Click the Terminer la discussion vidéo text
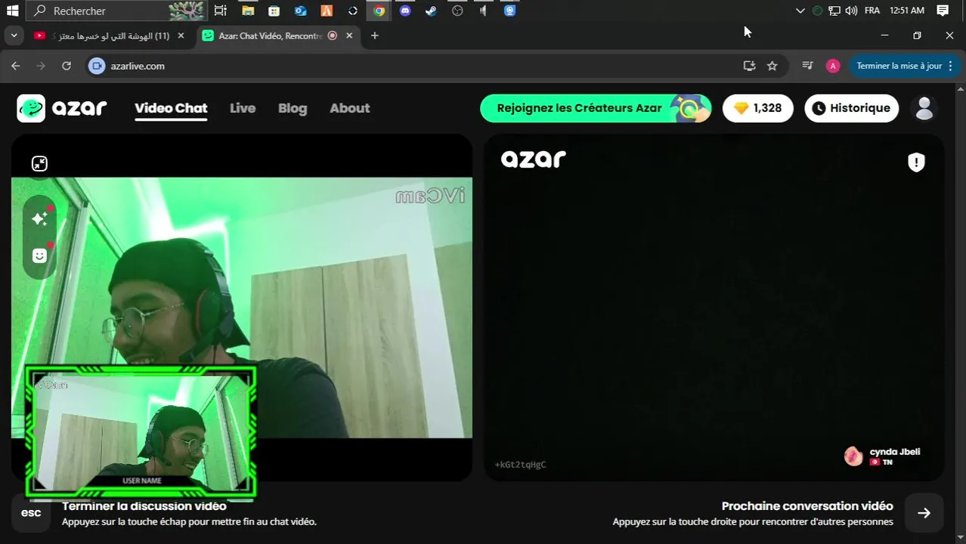The height and width of the screenshot is (544, 966). tap(144, 506)
